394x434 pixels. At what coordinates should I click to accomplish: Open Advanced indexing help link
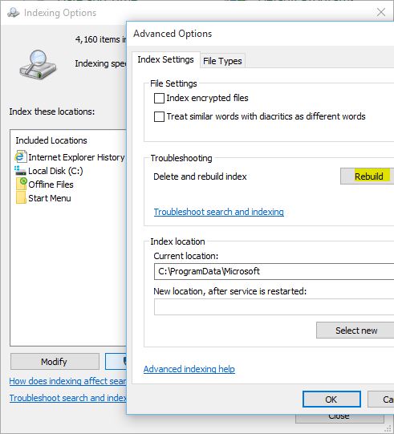(189, 369)
